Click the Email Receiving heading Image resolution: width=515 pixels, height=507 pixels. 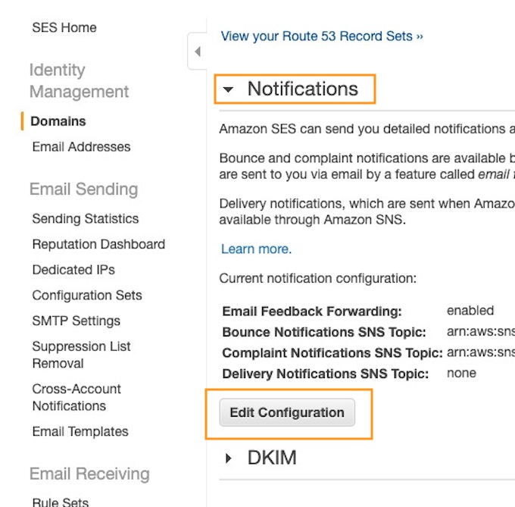(x=89, y=474)
